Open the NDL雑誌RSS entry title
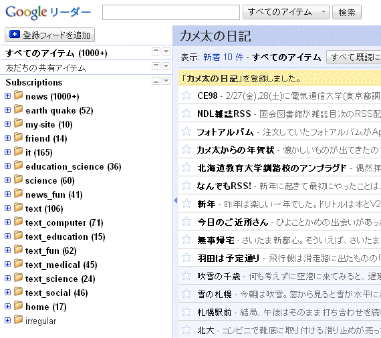 (x=224, y=114)
